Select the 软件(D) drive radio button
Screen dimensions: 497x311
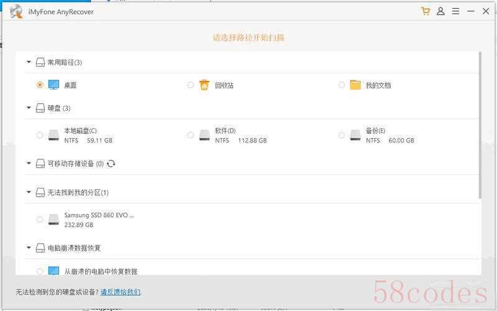pyautogui.click(x=190, y=135)
